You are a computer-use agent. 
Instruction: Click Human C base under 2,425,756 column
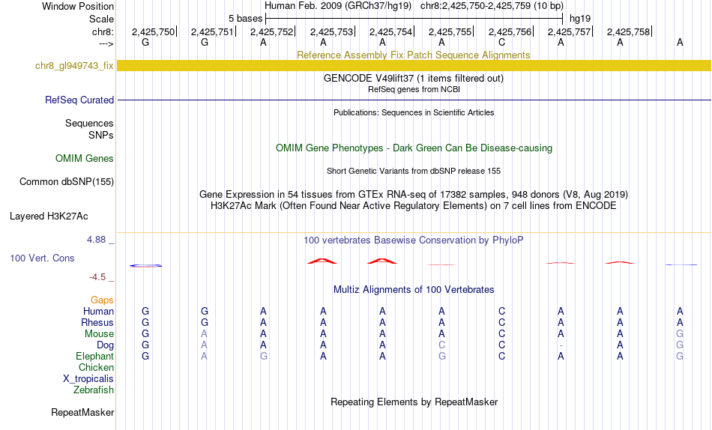(x=501, y=312)
